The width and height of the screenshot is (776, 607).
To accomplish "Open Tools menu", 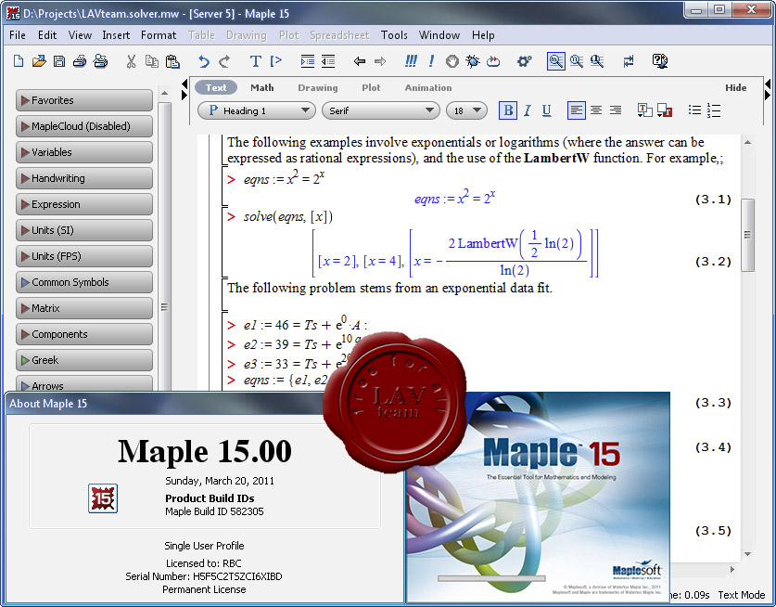I will pyautogui.click(x=394, y=35).
